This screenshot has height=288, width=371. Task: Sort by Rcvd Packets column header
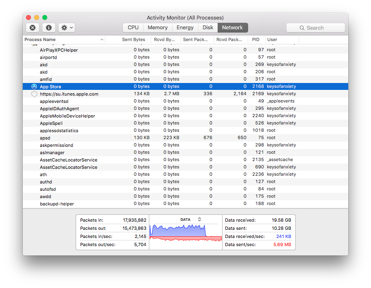pos(231,39)
